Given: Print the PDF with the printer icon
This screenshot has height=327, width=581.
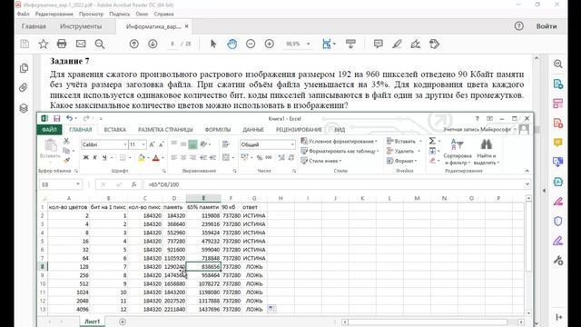Looking at the screenshot, I should tap(62, 44).
